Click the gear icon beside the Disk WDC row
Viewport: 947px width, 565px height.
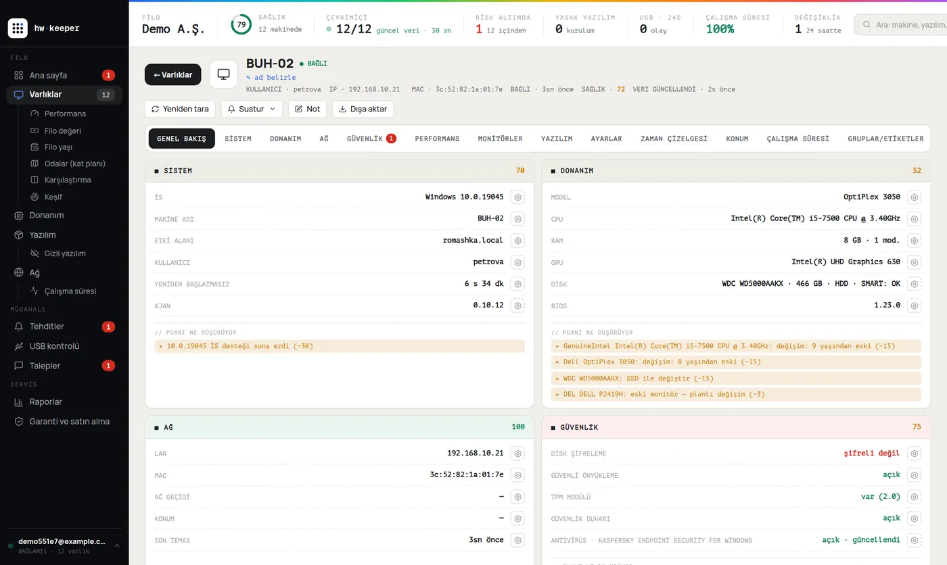click(x=914, y=284)
